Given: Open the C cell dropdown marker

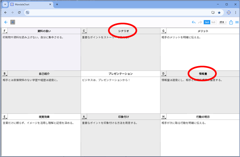Looking at the screenshot, I should (x=84, y=31).
